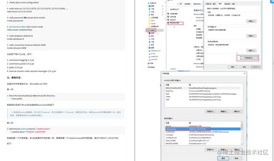Click the scroll-up arrow of system variables list
Screen dimensions: 274x161
point(242,122)
